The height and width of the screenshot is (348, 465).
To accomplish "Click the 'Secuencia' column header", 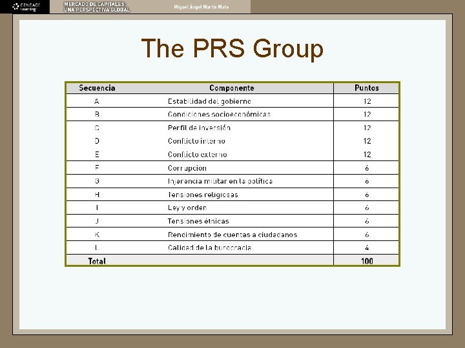I will (x=97, y=88).
